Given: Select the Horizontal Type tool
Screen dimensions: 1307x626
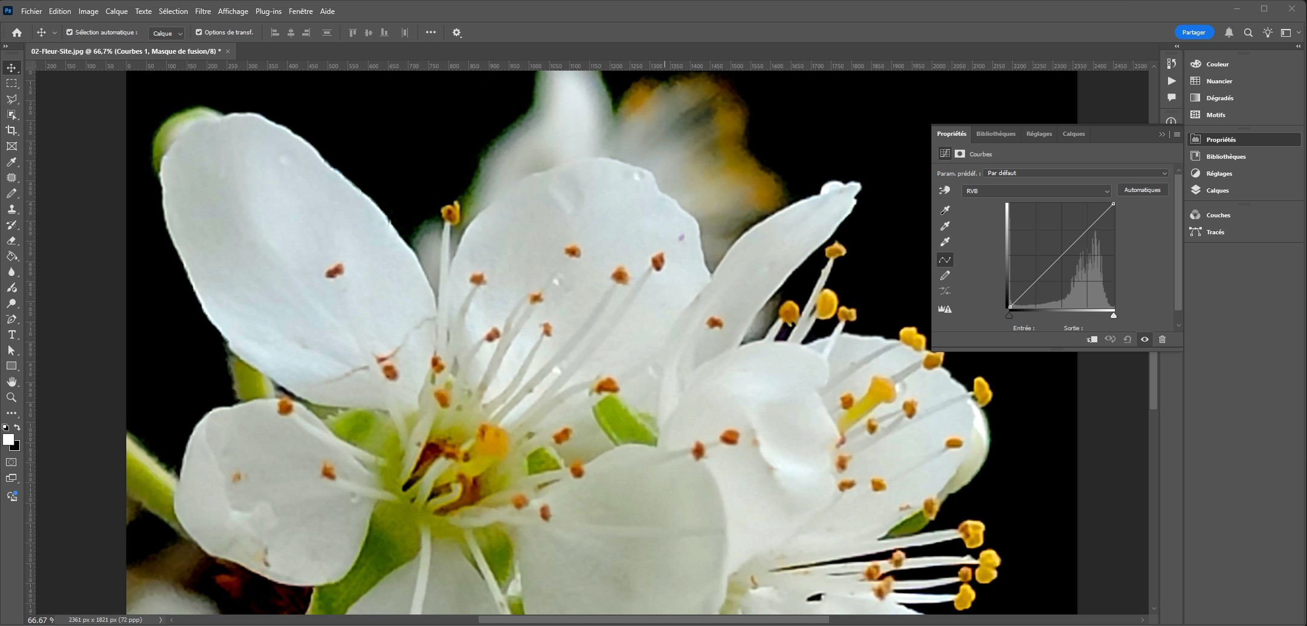Looking at the screenshot, I should click(11, 334).
